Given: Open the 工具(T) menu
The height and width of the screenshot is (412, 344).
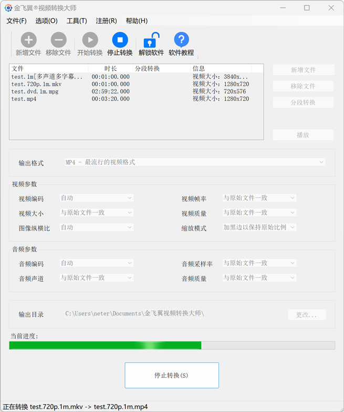Looking at the screenshot, I should click(77, 21).
